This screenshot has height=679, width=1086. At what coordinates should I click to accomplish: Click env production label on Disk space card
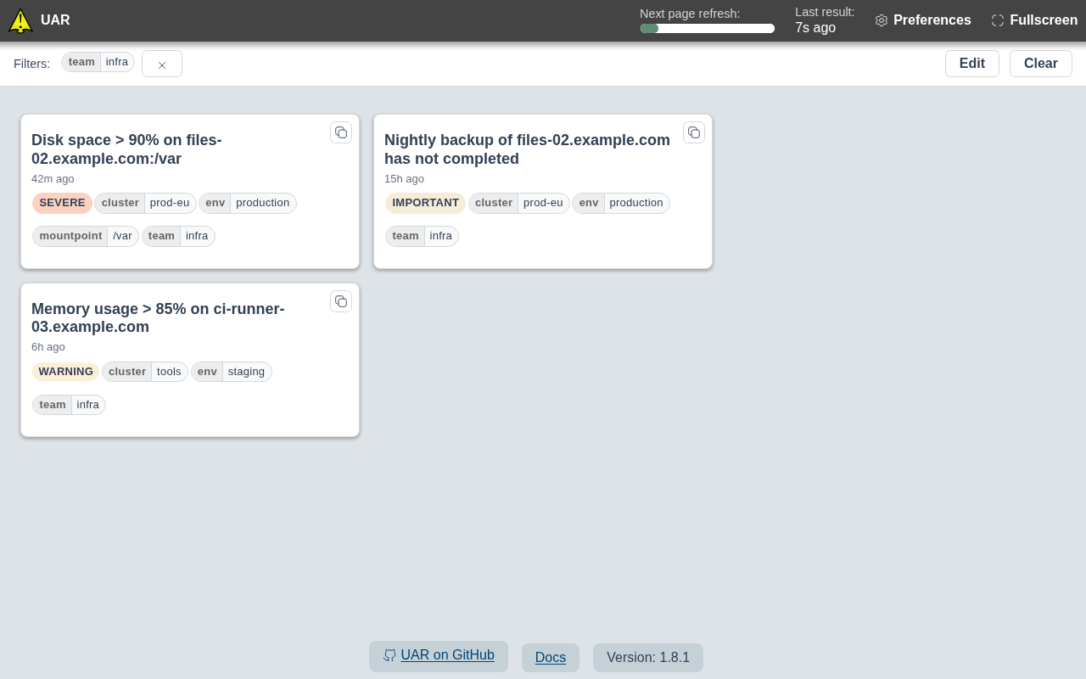[x=248, y=204]
